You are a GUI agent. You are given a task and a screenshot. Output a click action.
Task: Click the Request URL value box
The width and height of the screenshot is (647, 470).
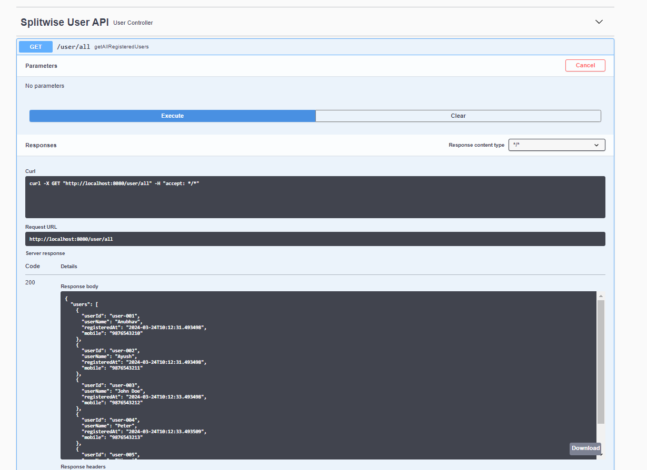315,239
